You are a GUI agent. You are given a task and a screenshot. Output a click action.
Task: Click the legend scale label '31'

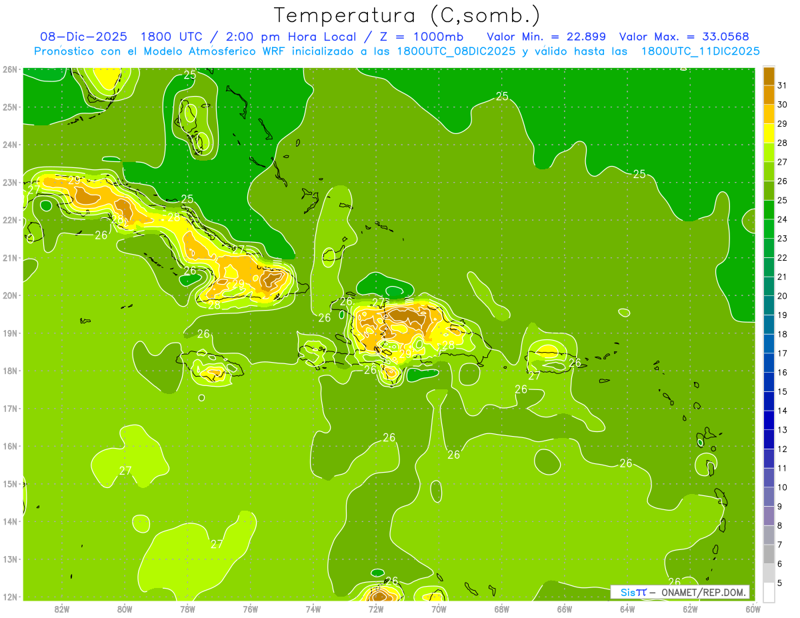(x=782, y=85)
